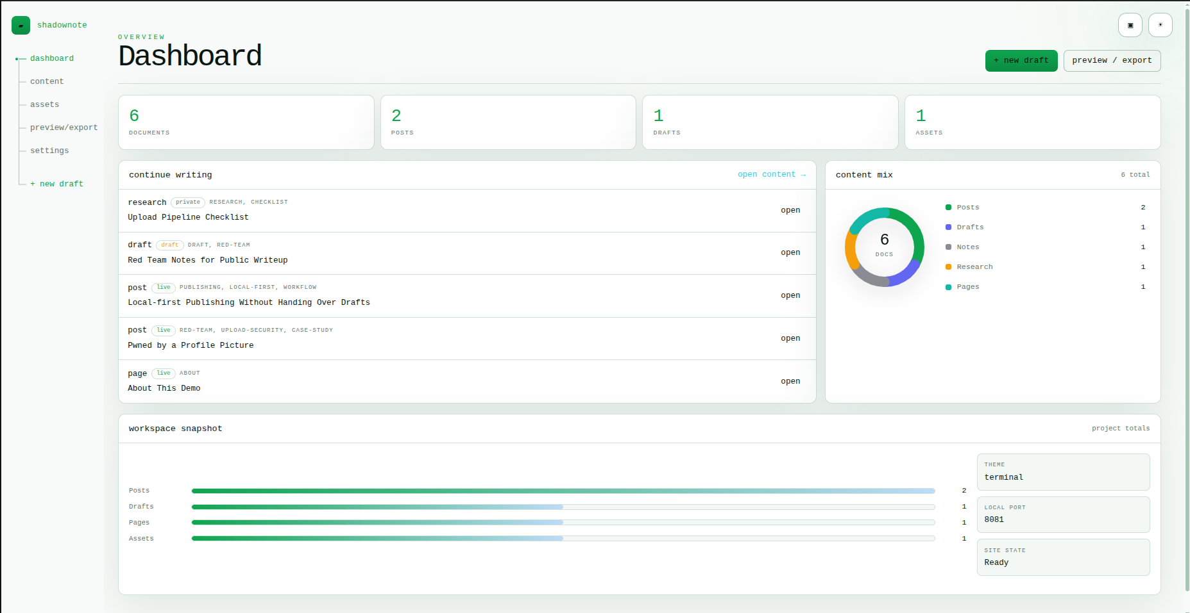Click the donut chart center showing 6 docs
The width and height of the screenshot is (1190, 613).
885,247
